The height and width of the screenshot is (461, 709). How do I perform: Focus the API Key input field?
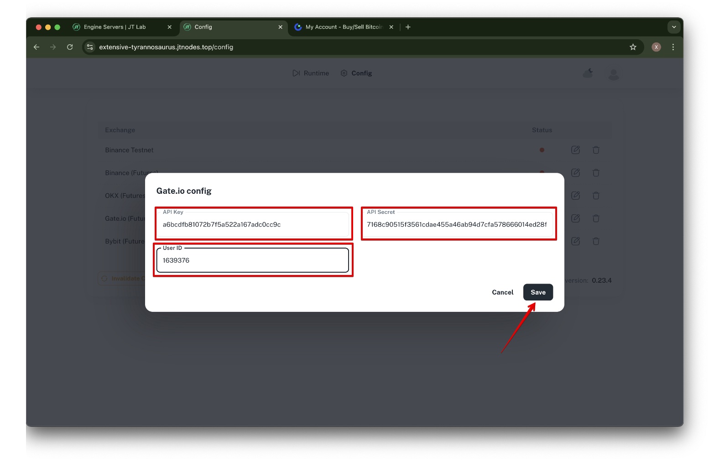pos(253,224)
